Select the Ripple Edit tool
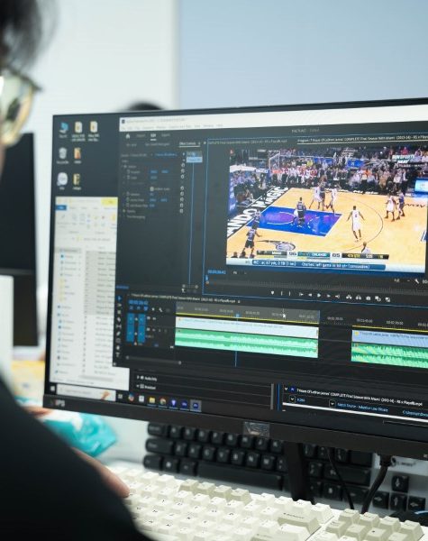This screenshot has width=428, height=541. tap(119, 312)
